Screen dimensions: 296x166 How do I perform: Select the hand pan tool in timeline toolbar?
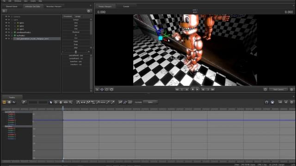pyautogui.click(x=61, y=102)
